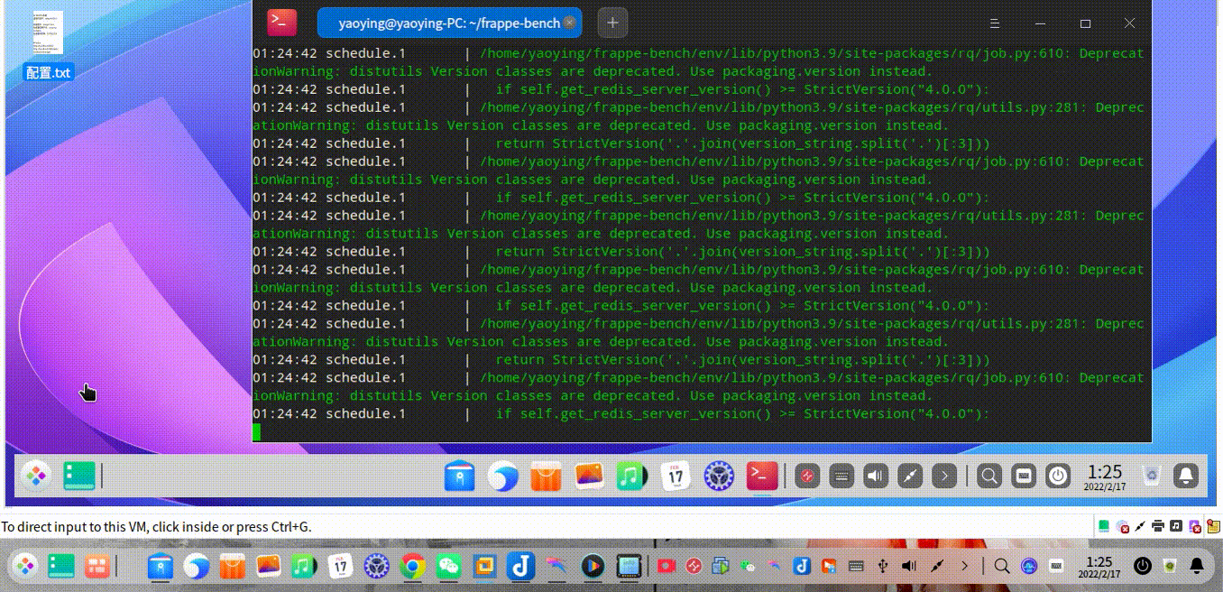The height and width of the screenshot is (592, 1223).
Task: Open the onscreen keyboard tray icon in the VM dock
Action: (x=841, y=476)
